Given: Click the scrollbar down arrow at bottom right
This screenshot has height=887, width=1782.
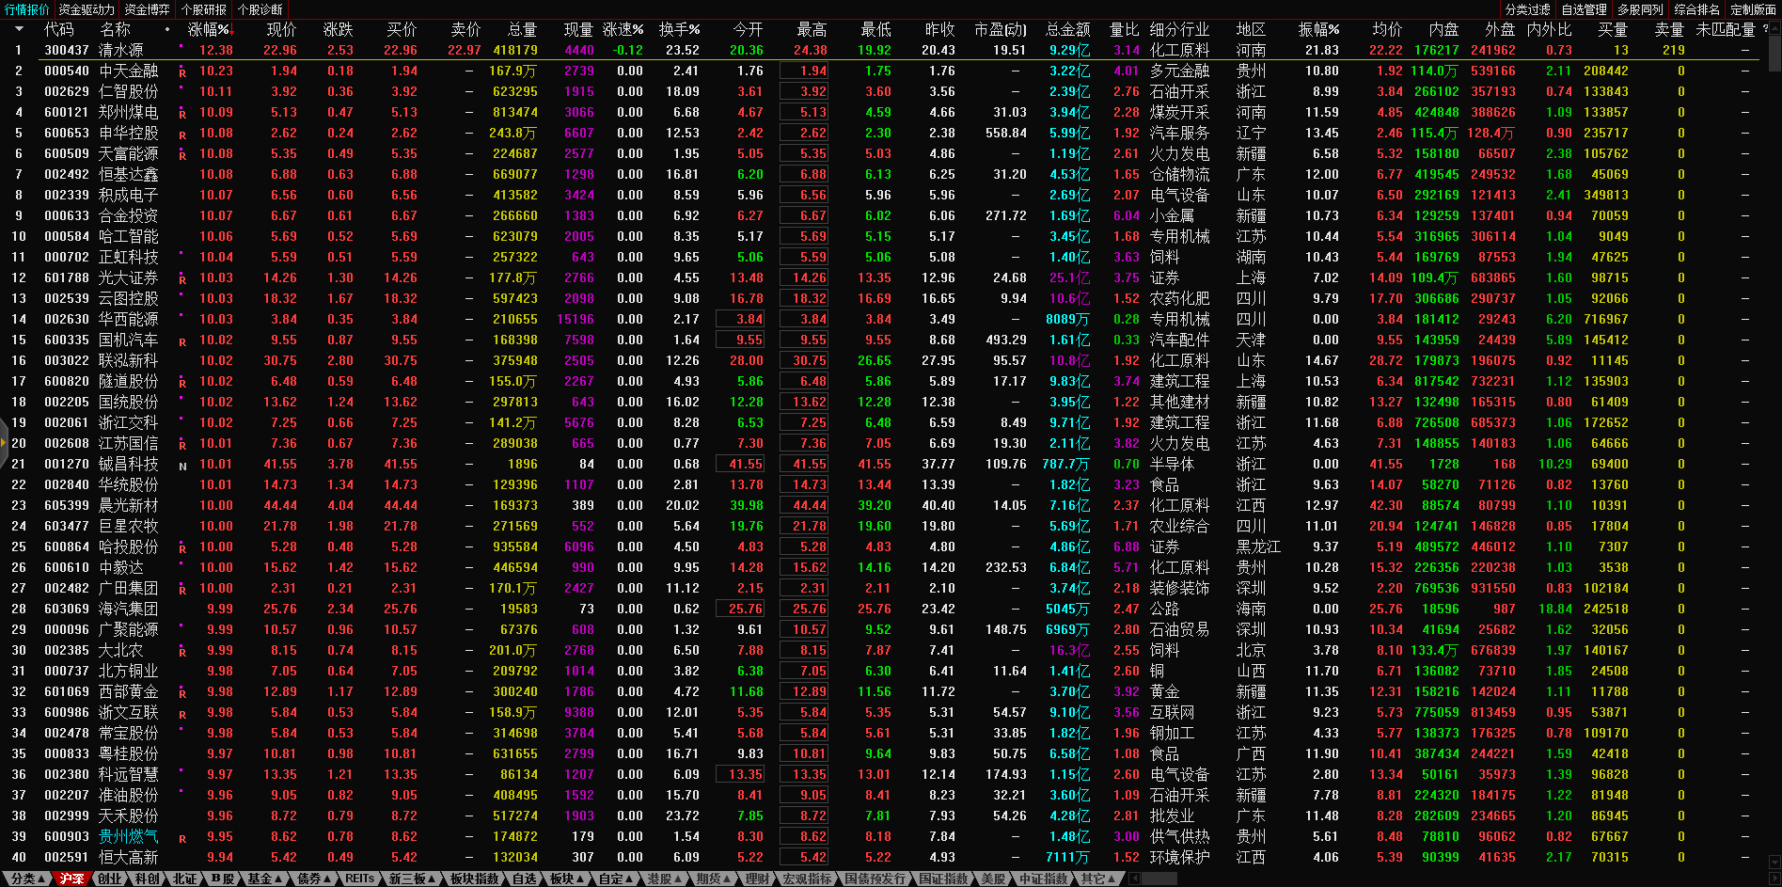Looking at the screenshot, I should (x=1774, y=860).
